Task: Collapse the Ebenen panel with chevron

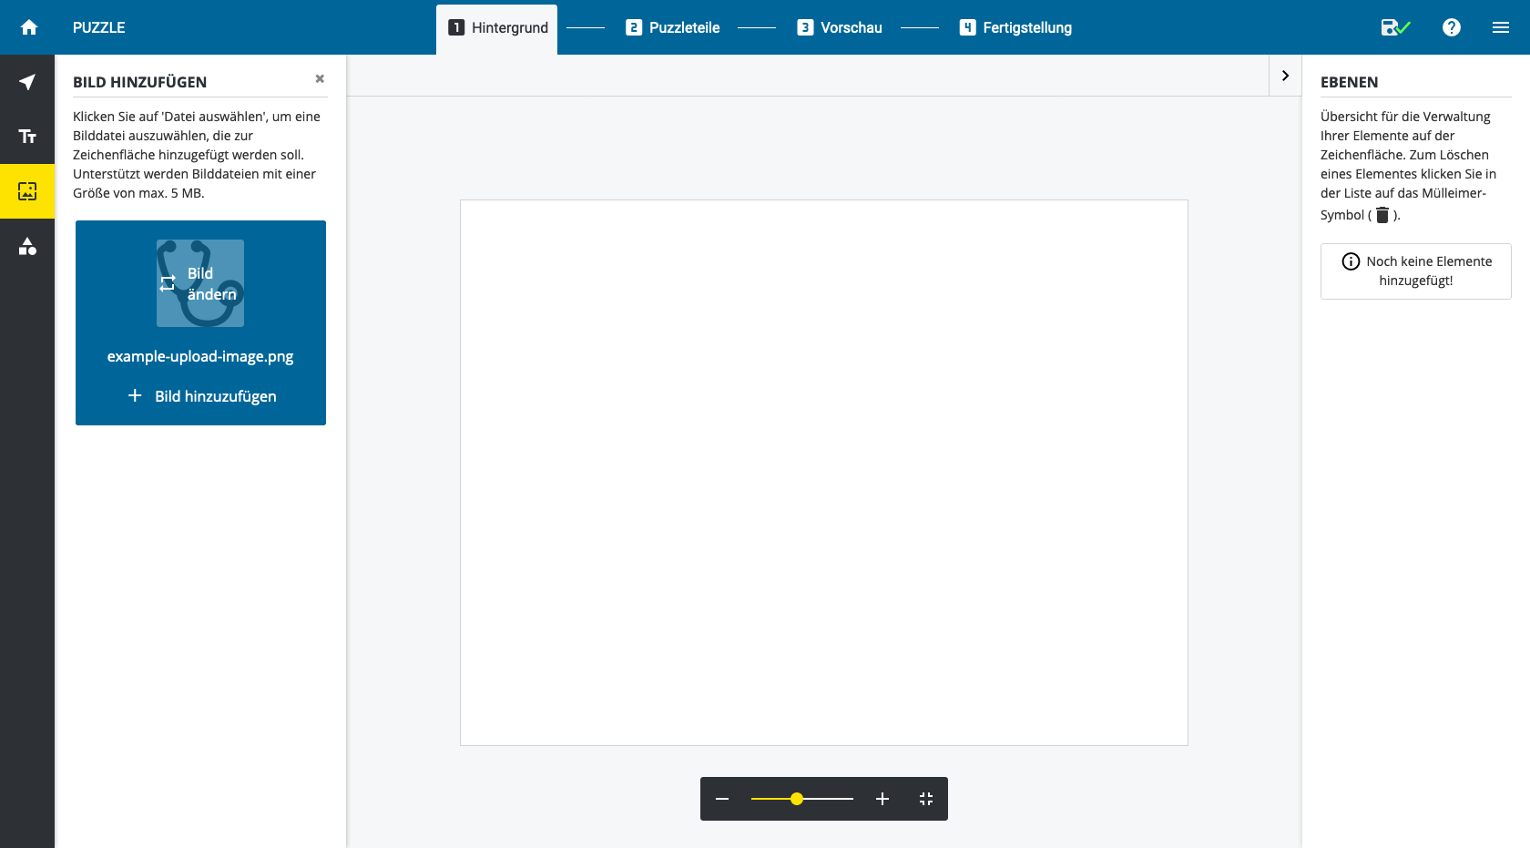Action: [1285, 76]
